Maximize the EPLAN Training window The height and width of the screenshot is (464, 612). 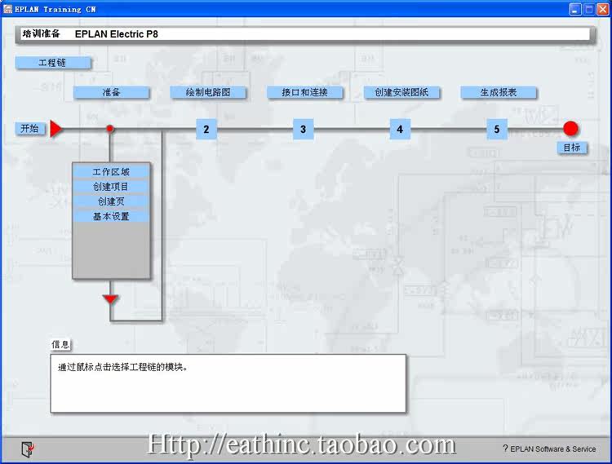pyautogui.click(x=589, y=9)
